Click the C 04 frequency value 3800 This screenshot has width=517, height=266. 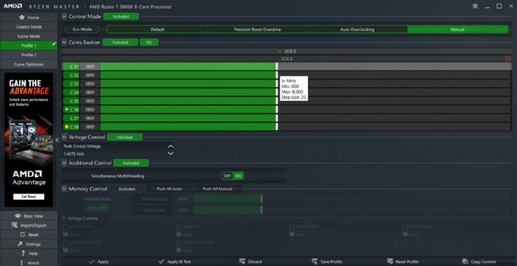pyautogui.click(x=90, y=92)
